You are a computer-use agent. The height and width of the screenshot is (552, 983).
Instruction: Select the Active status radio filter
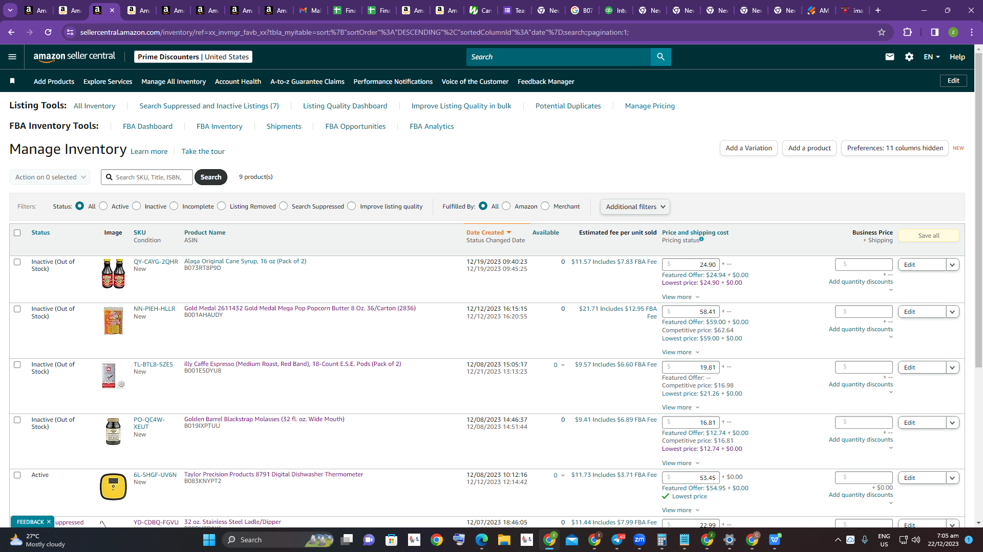tap(103, 205)
